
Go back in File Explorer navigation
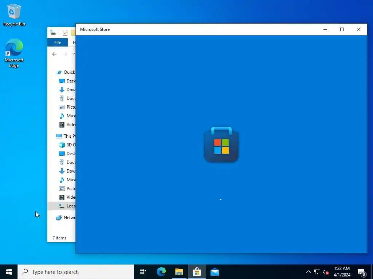[x=54, y=54]
